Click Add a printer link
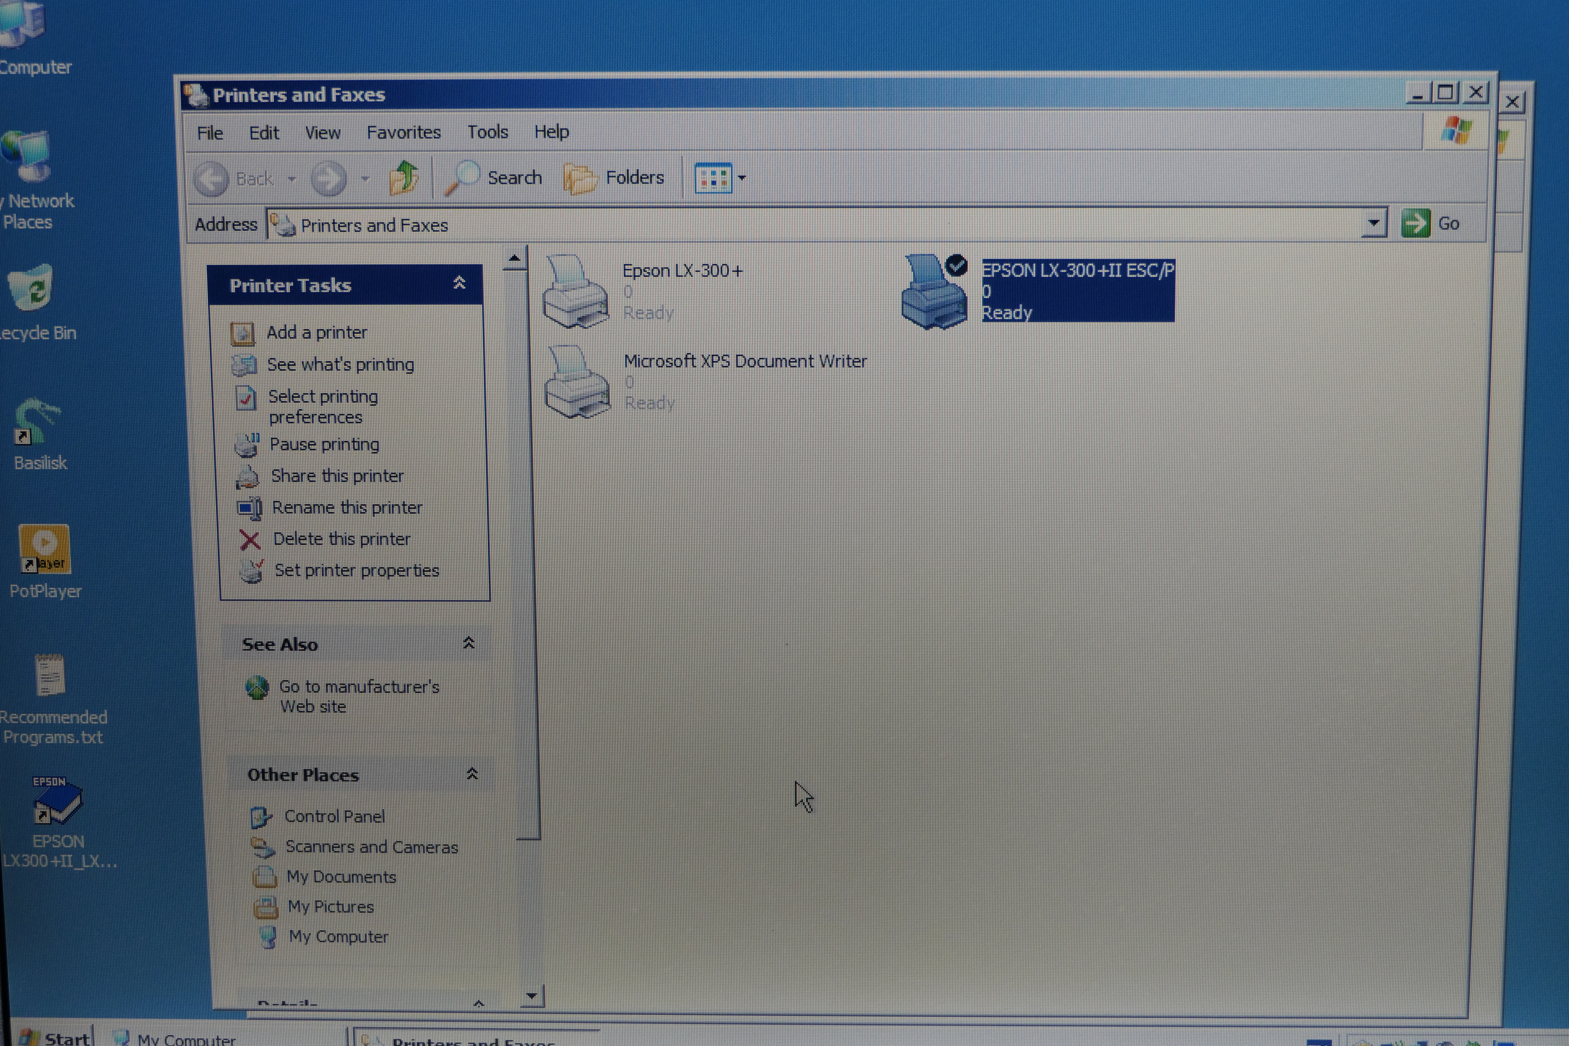The image size is (1569, 1046). pos(316,332)
